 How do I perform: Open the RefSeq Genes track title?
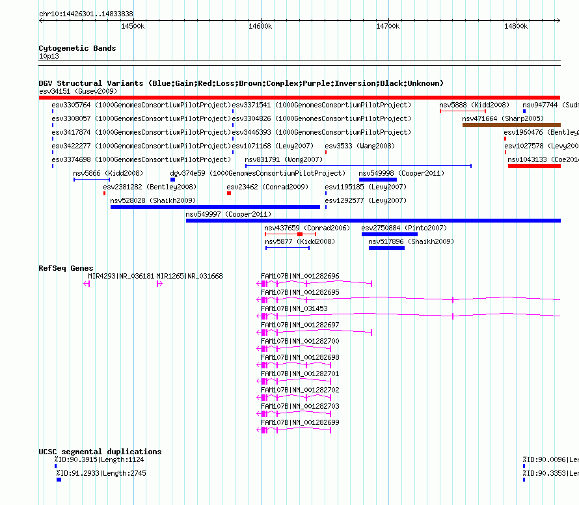click(66, 268)
